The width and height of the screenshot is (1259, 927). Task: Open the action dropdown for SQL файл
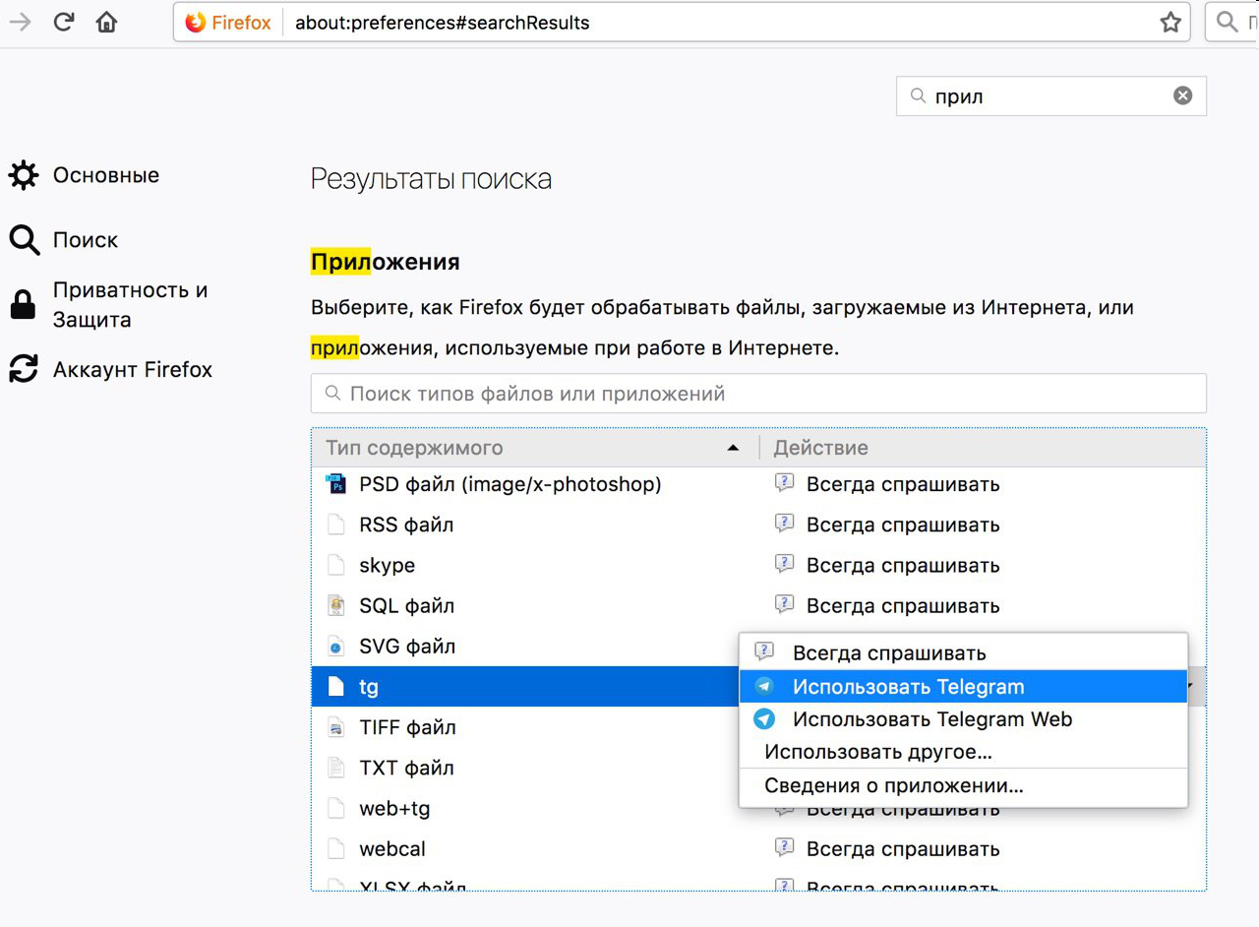[x=984, y=605]
